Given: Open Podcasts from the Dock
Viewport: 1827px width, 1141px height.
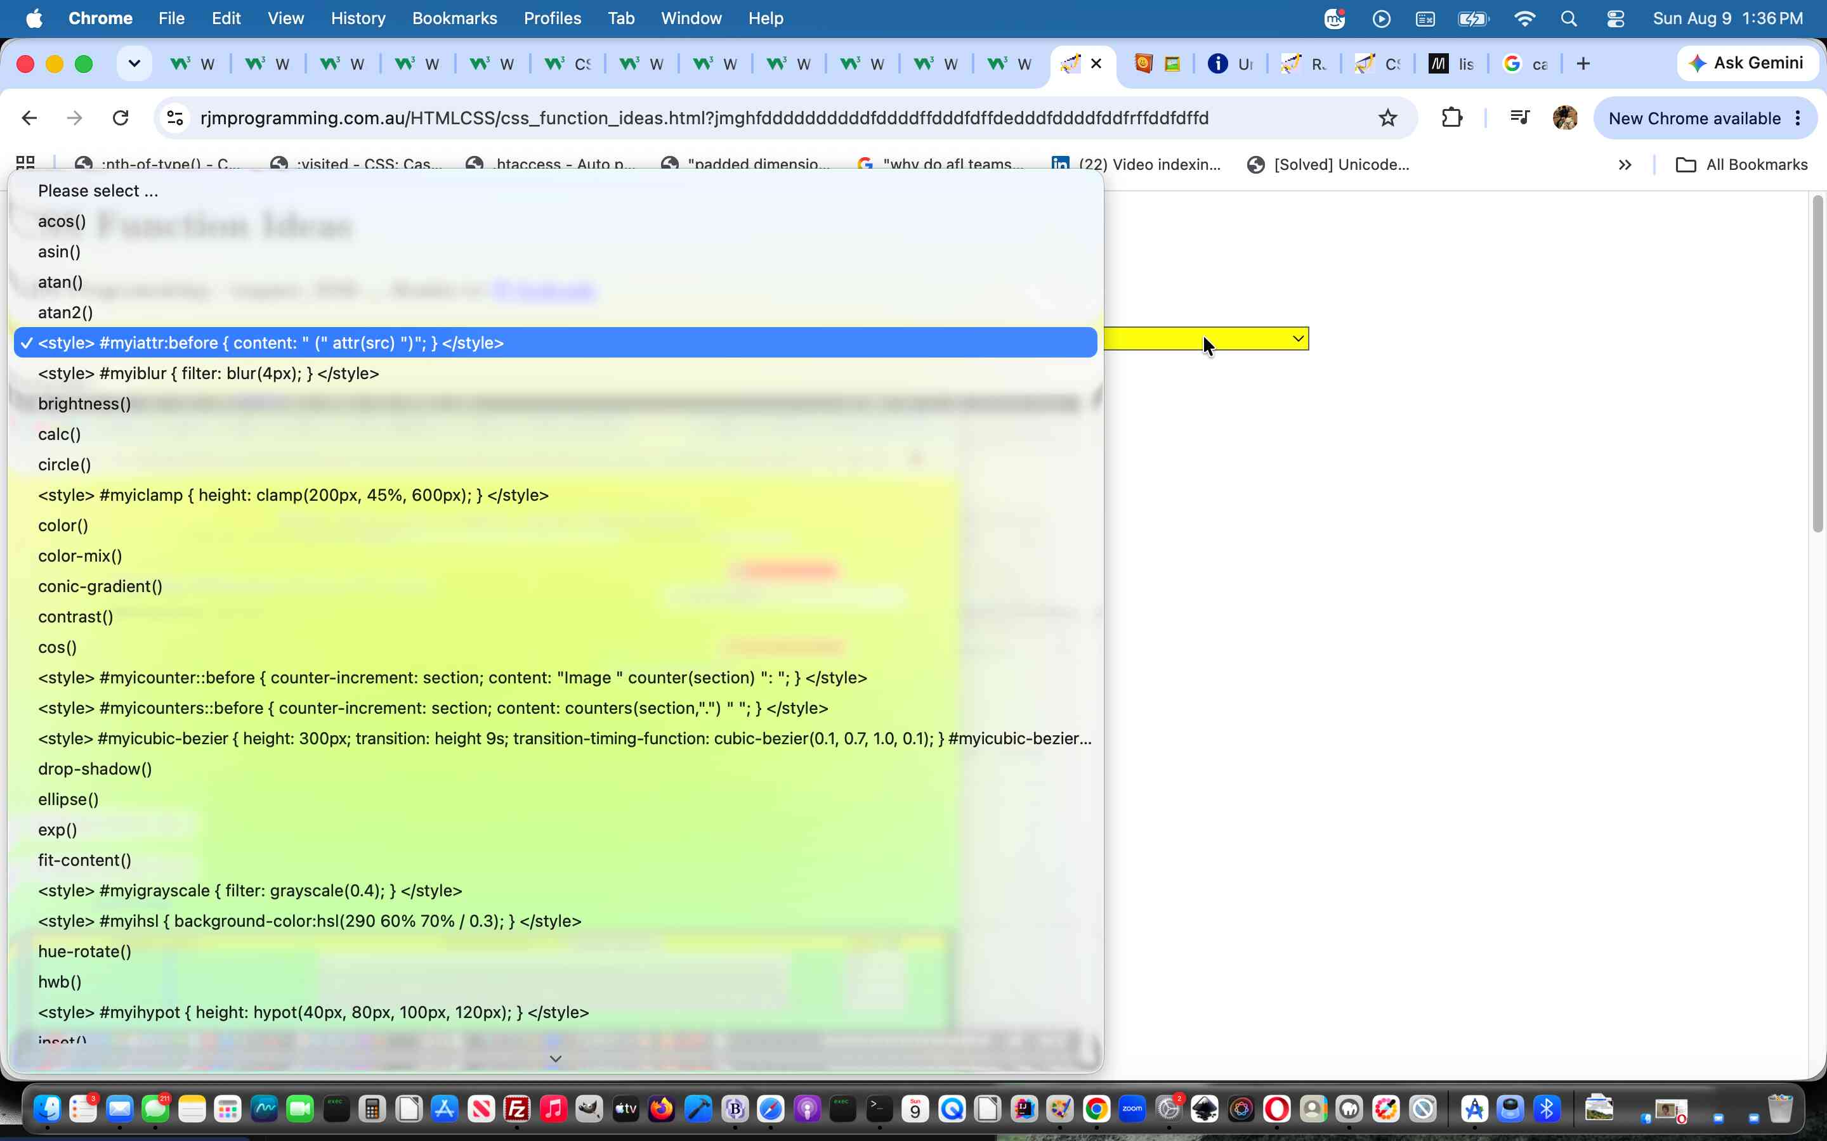Looking at the screenshot, I should (807, 1109).
